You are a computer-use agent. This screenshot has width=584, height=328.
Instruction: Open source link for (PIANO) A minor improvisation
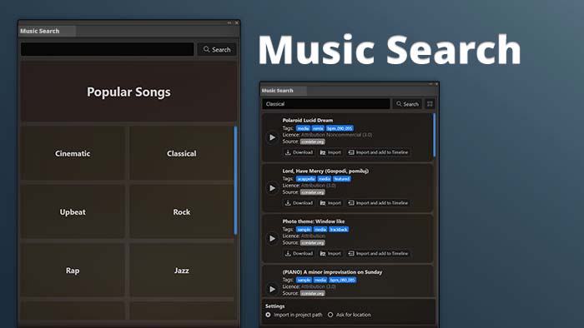point(313,293)
